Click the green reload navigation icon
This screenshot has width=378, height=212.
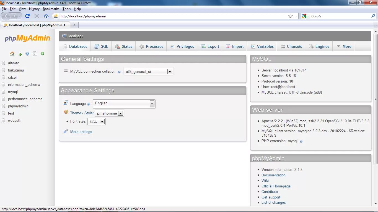click(42, 54)
